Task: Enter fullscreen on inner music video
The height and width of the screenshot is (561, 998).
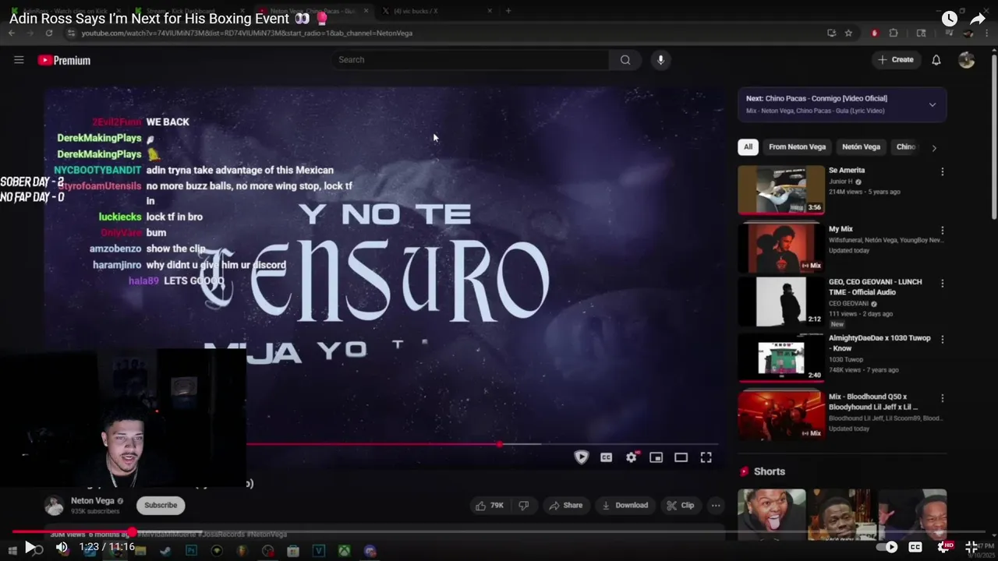Action: 706,457
